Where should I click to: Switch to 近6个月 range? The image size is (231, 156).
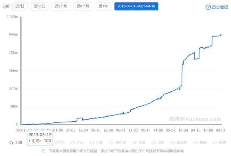coord(83,6)
